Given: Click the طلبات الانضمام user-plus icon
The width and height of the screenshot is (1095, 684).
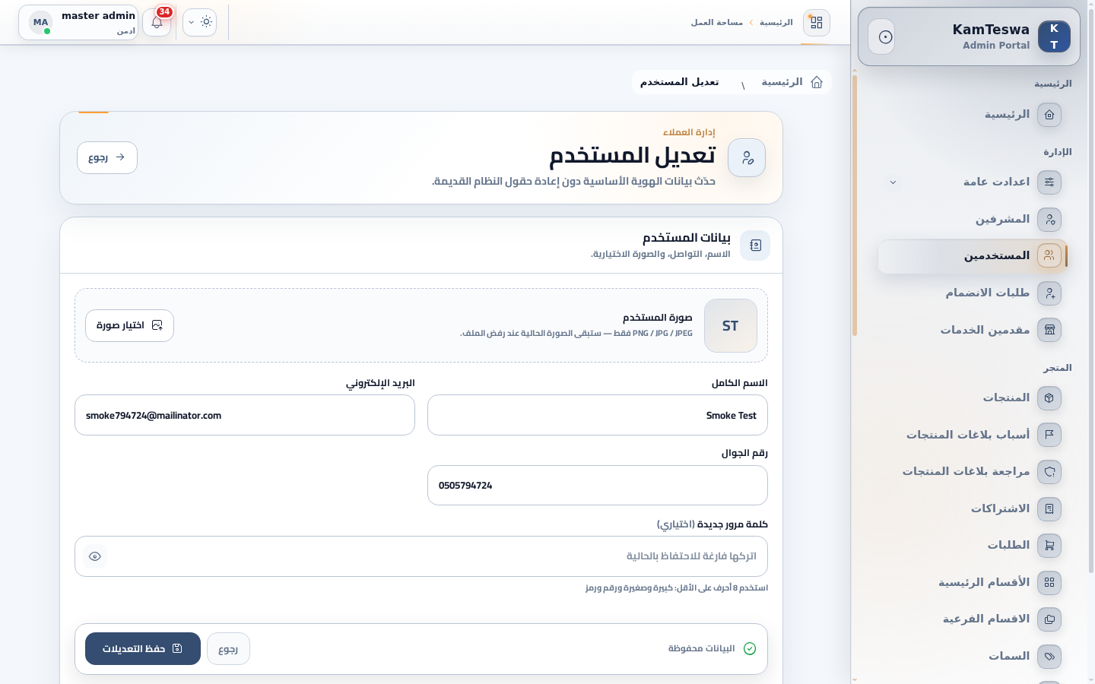Looking at the screenshot, I should pos(1049,293).
